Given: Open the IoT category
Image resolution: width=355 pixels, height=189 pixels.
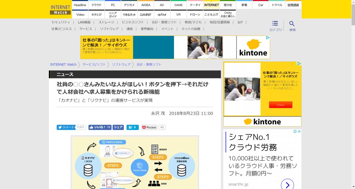Looking at the screenshot, I should (240, 22).
